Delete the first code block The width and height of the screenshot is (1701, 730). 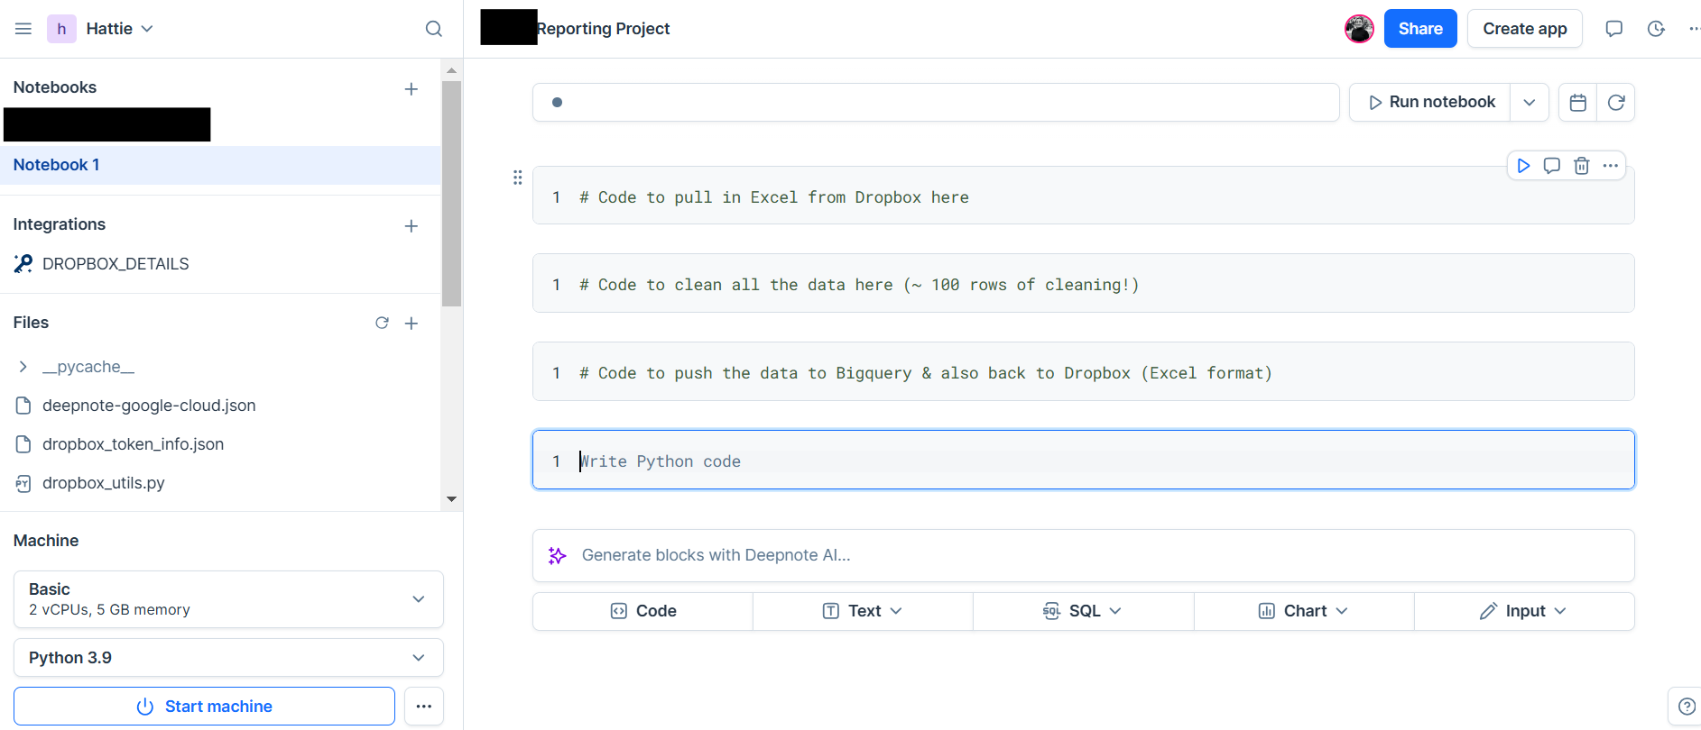[x=1581, y=166]
